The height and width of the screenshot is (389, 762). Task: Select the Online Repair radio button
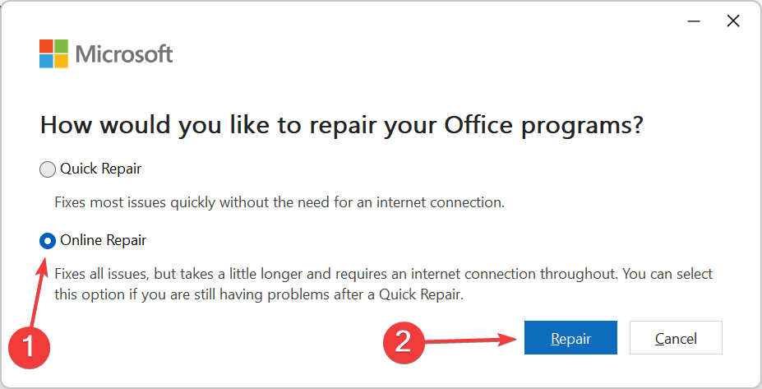coord(47,241)
